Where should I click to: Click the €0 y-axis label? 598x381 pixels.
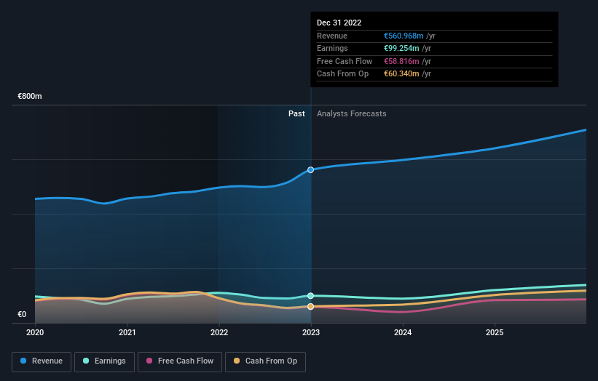[x=22, y=314]
